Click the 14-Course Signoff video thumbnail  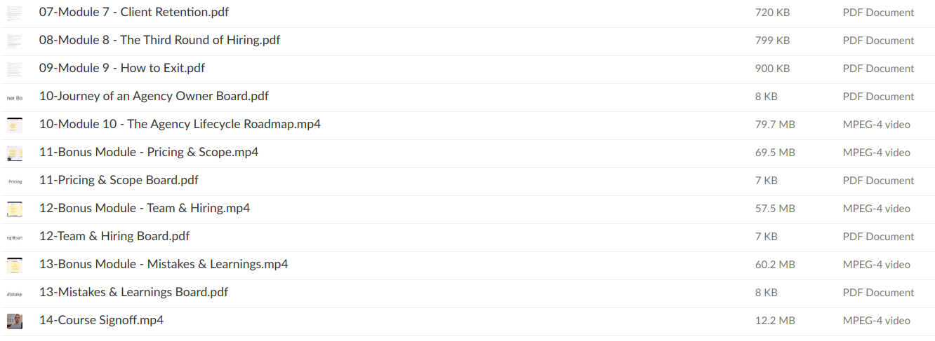[x=14, y=321]
